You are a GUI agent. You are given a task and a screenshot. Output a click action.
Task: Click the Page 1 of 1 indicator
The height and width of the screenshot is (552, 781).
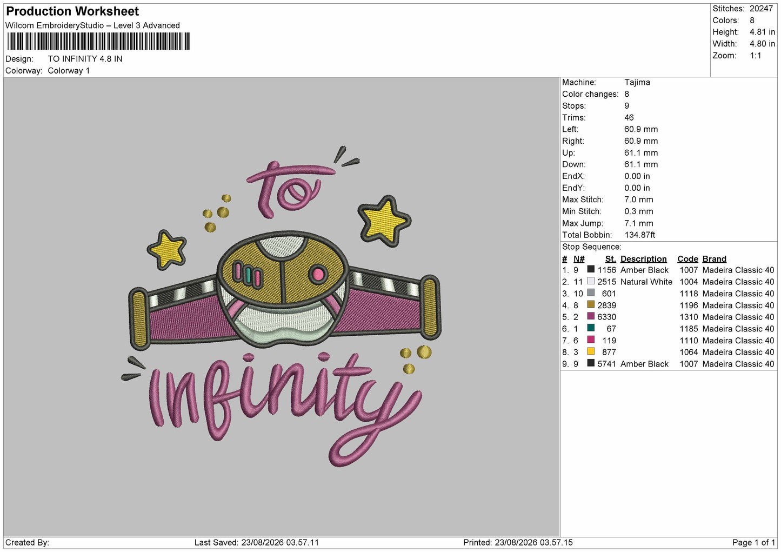point(753,542)
